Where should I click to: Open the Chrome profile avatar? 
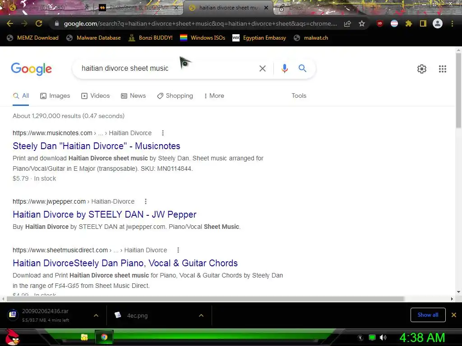[x=438, y=23]
